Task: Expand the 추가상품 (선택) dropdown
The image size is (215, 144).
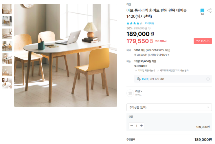Action: coord(169,107)
